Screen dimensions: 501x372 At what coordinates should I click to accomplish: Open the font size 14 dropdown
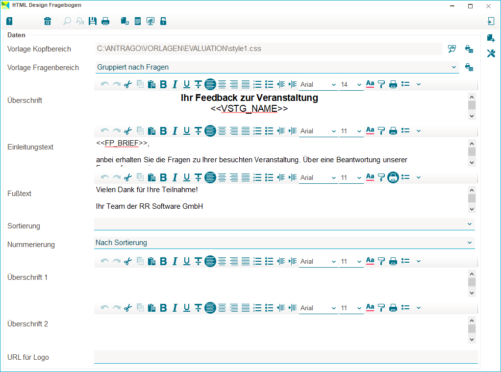359,84
